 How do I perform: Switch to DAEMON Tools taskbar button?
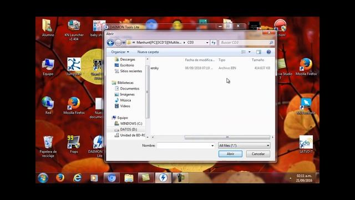pos(163,178)
